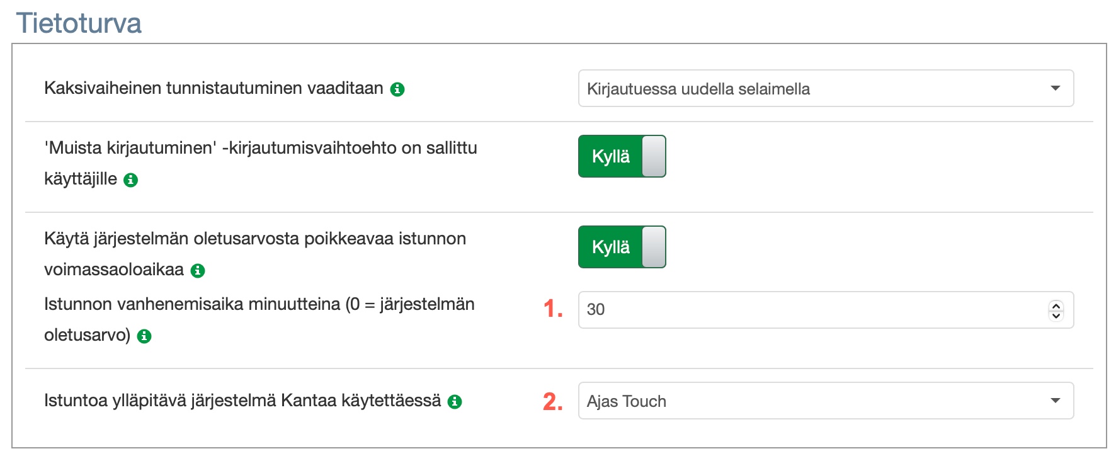Toggle the 'Muista kirjautuminen' Kyllä switch
Screen dimensions: 1116x456
(x=622, y=156)
